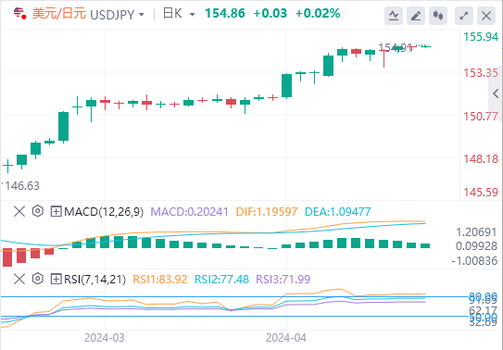
Task: Remove the MACD indicator panel
Action: click(x=19, y=211)
